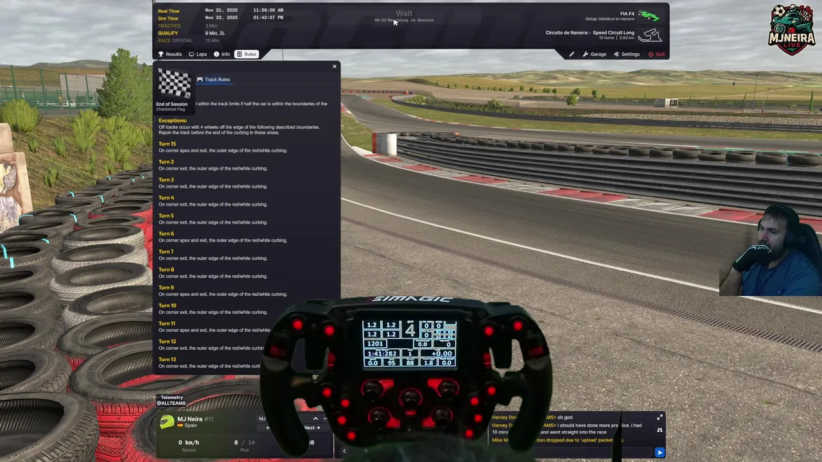The width and height of the screenshot is (822, 462).
Task: Open the Garage
Action: pyautogui.click(x=595, y=54)
